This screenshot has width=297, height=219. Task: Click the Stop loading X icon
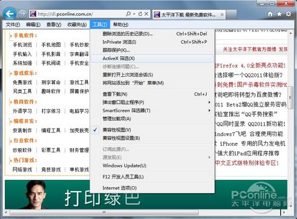pos(146,14)
